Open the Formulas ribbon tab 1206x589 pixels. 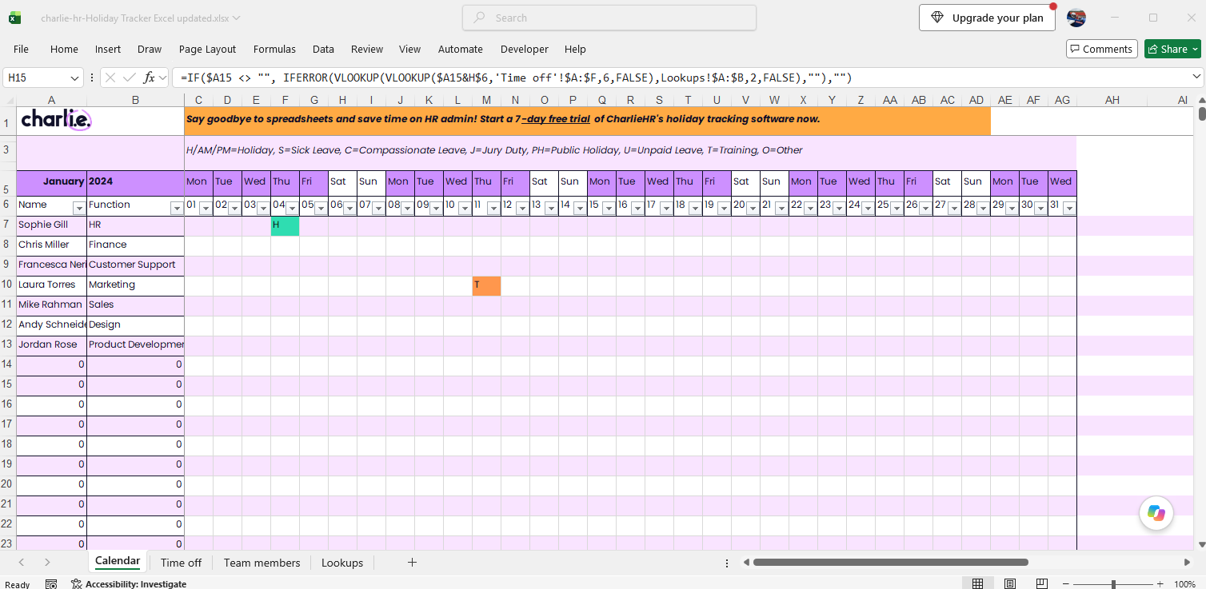[x=274, y=49]
